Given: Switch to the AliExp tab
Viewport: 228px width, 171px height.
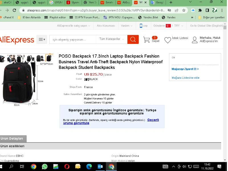Looking at the screenshot, I should 124,3.
